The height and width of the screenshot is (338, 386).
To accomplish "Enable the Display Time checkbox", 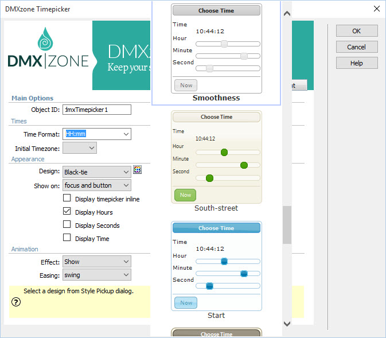I will click(67, 238).
